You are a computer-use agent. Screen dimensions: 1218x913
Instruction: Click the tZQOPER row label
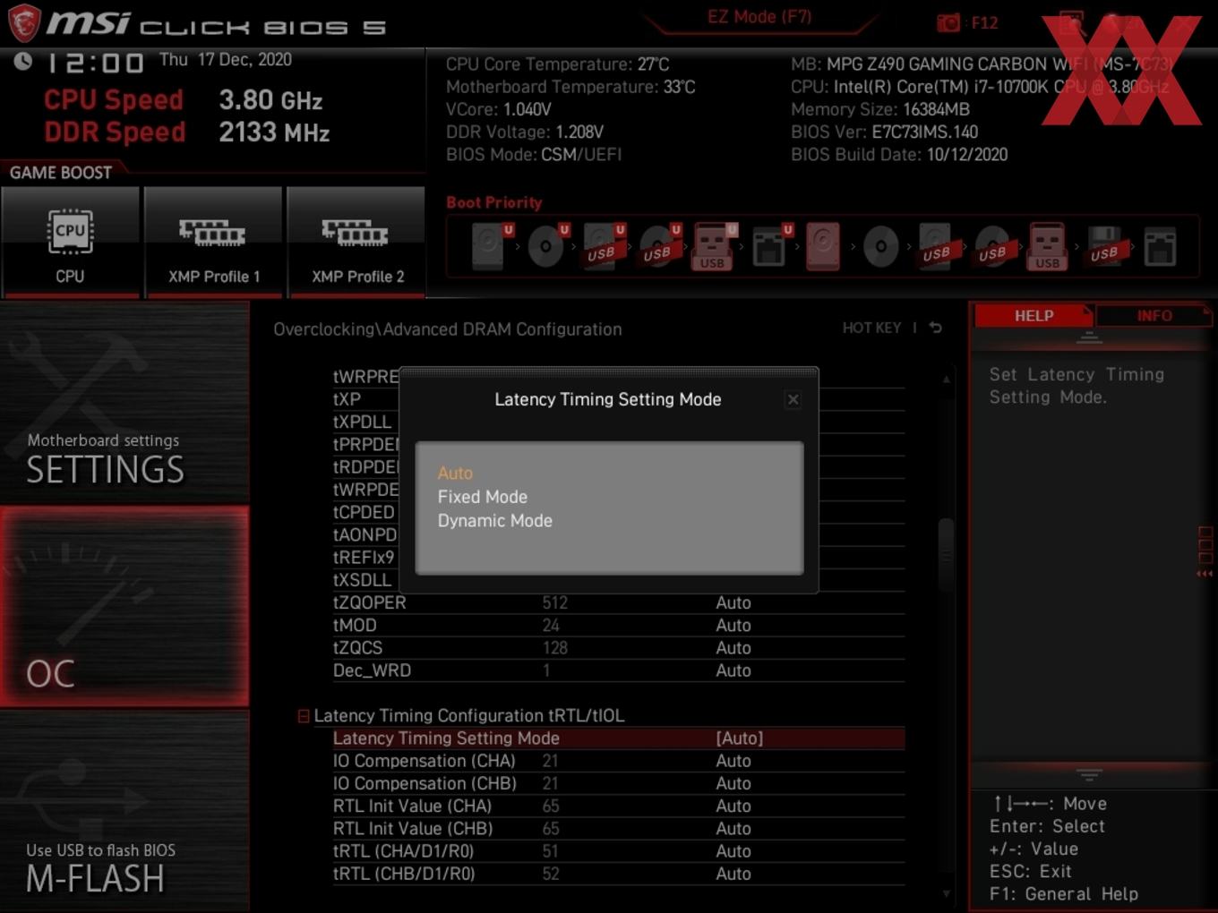[370, 602]
